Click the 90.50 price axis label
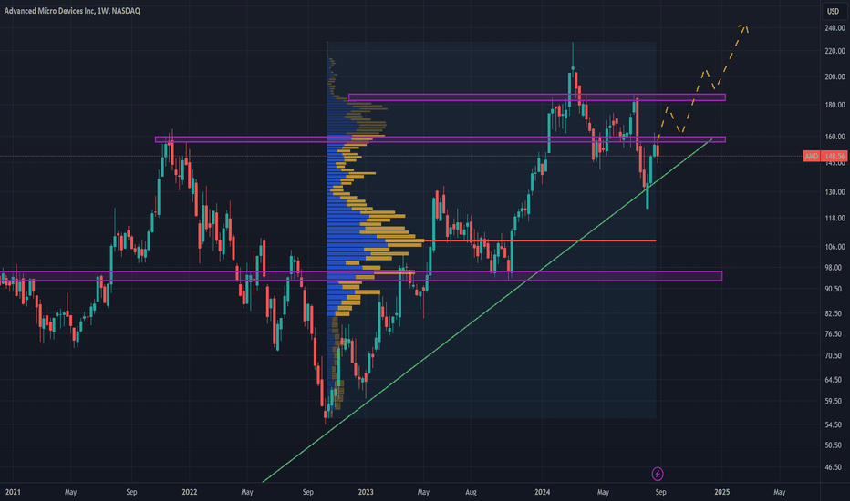The height and width of the screenshot is (501, 850). [x=834, y=290]
